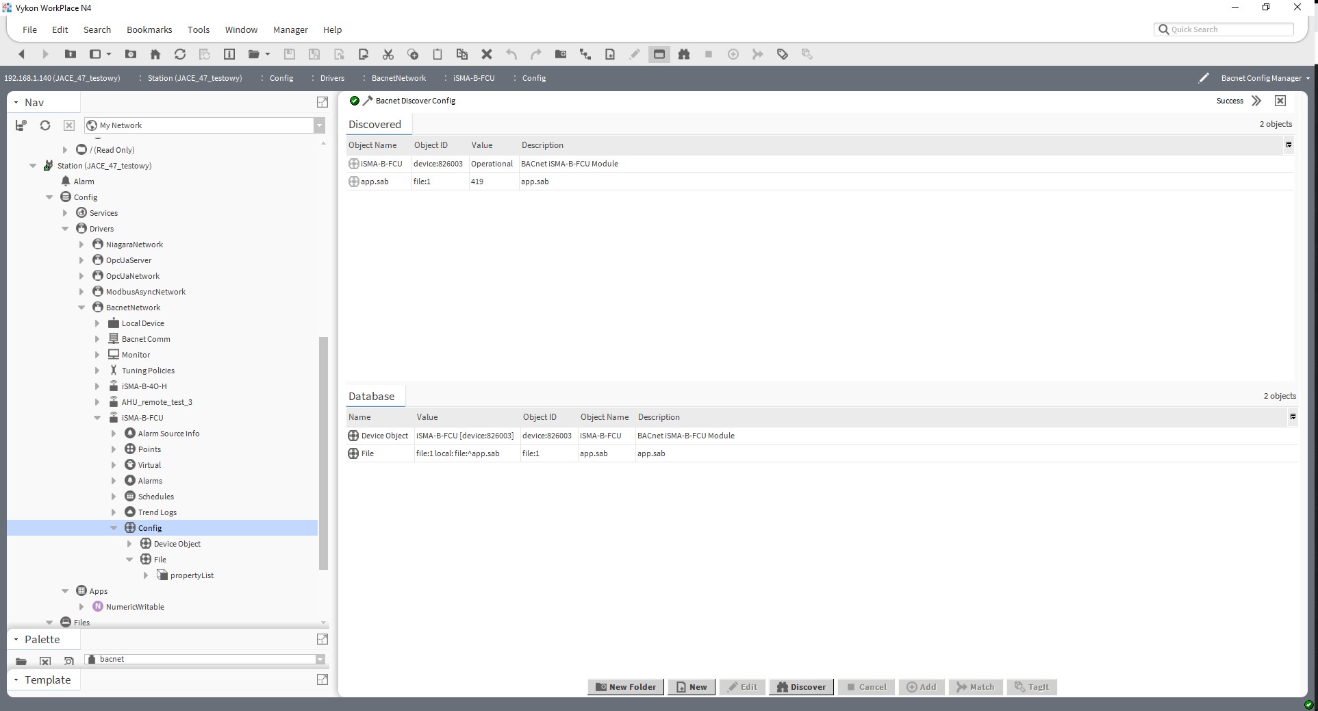Open the Quick Search field magnifier icon

click(1164, 29)
